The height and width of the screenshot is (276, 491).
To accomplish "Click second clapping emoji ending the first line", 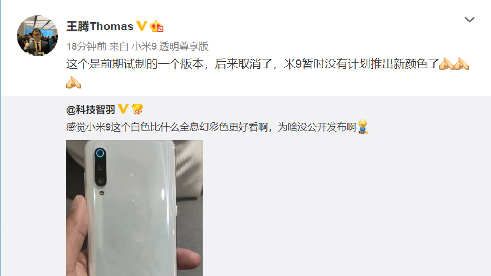I will [x=462, y=64].
